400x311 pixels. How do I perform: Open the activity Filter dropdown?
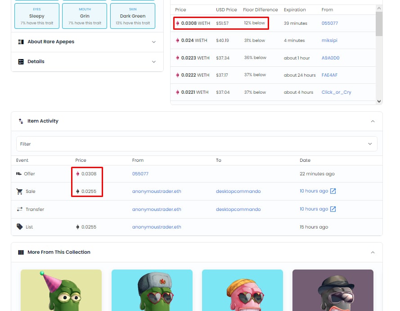[197, 144]
